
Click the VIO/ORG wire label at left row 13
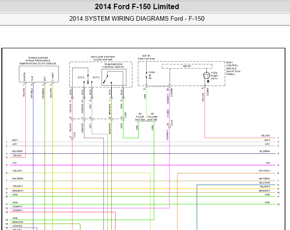coord(17,210)
